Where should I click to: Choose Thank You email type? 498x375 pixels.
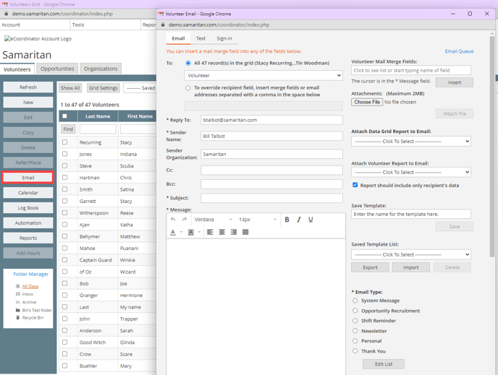355,351
